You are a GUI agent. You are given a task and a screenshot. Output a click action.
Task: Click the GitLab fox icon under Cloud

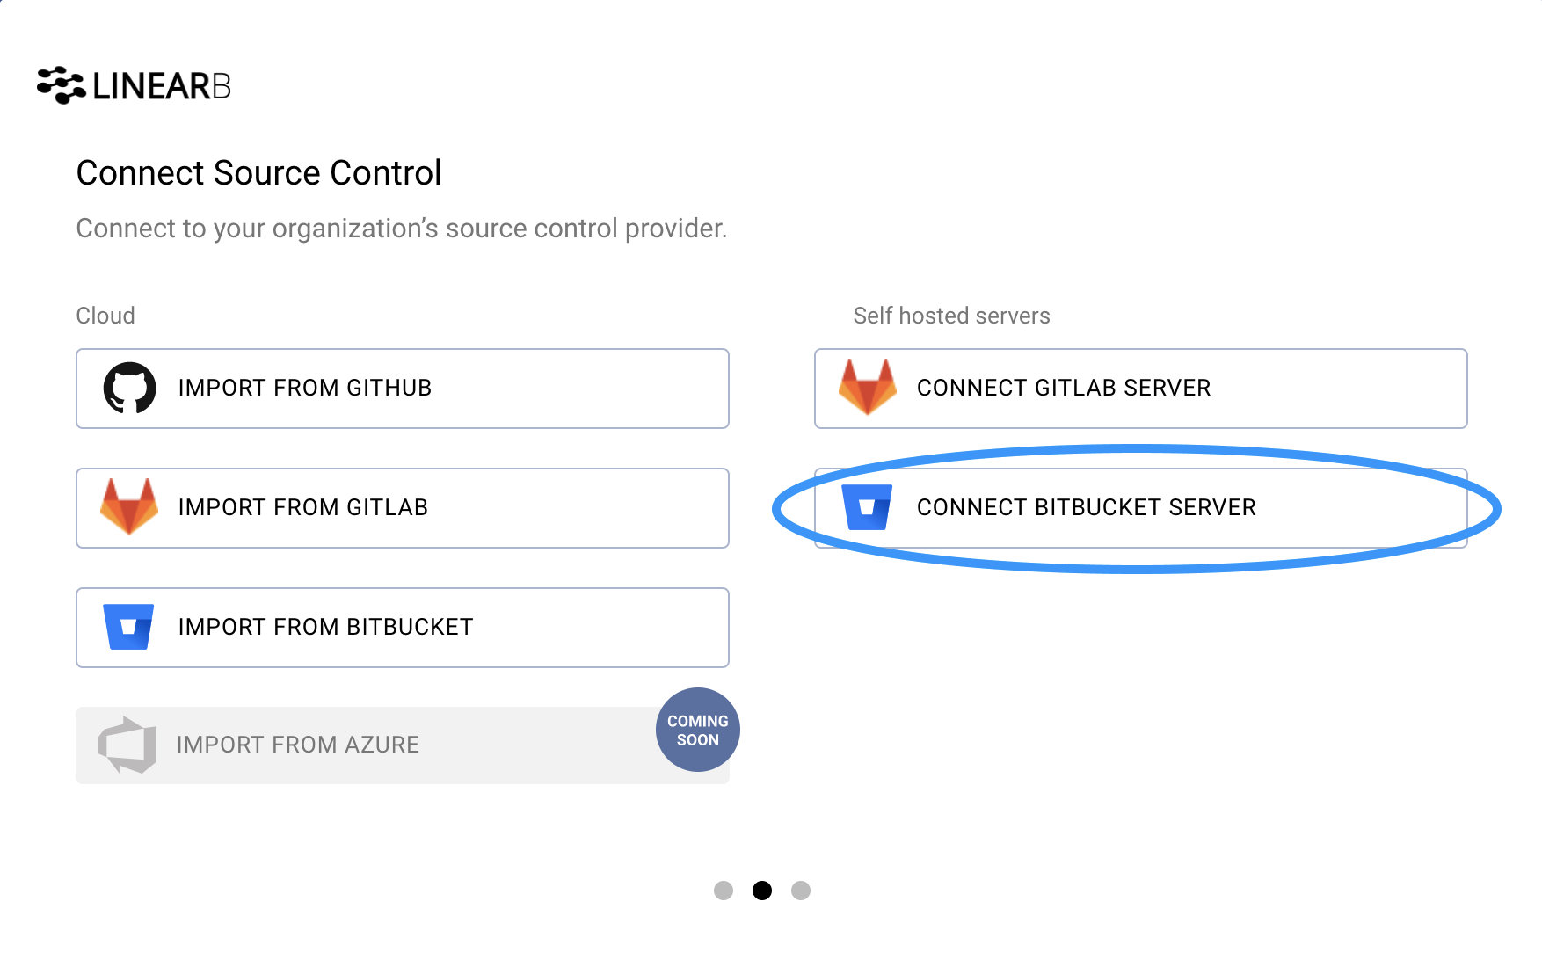tap(129, 506)
